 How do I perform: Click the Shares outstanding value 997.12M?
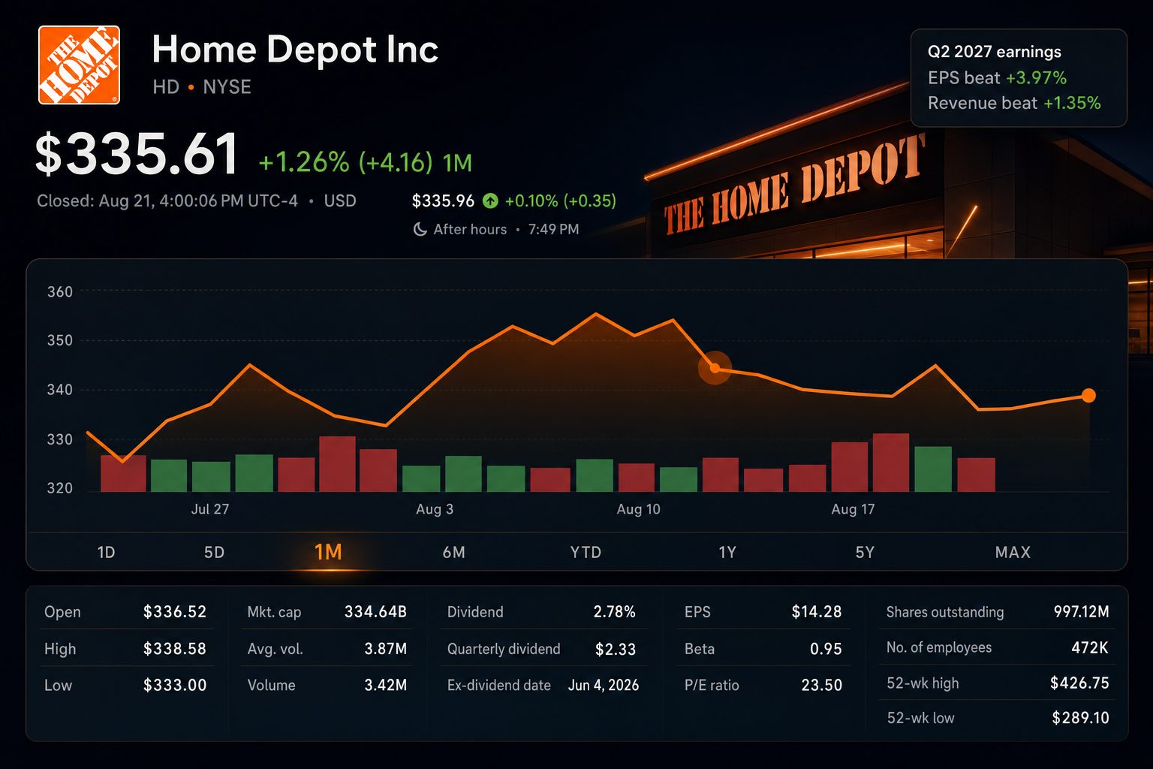pyautogui.click(x=1081, y=611)
